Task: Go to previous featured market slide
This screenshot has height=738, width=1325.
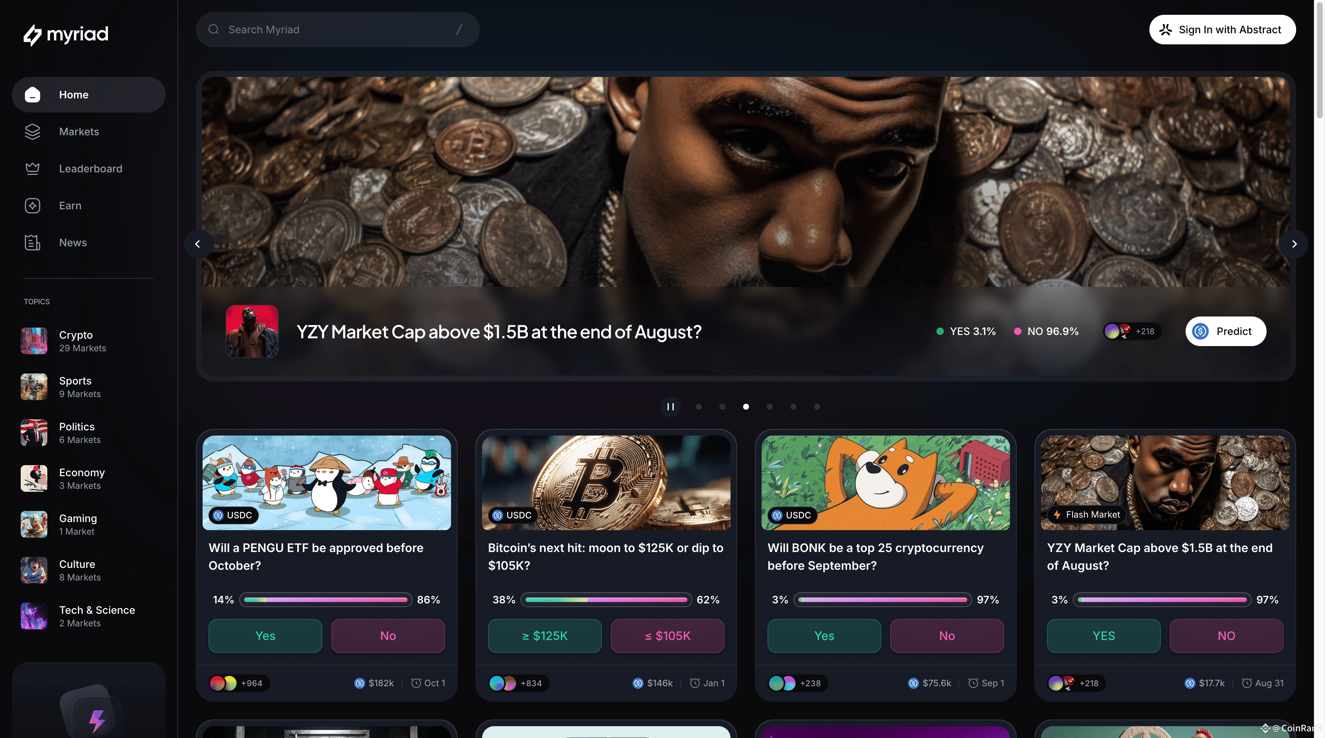Action: click(198, 244)
